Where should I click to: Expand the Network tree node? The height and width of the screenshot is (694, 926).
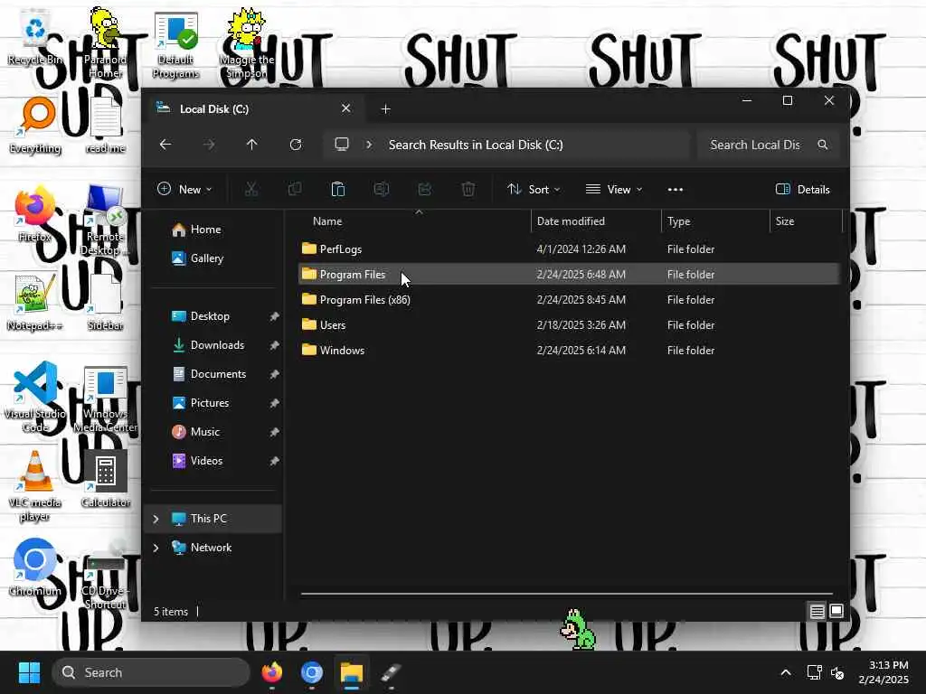point(156,548)
